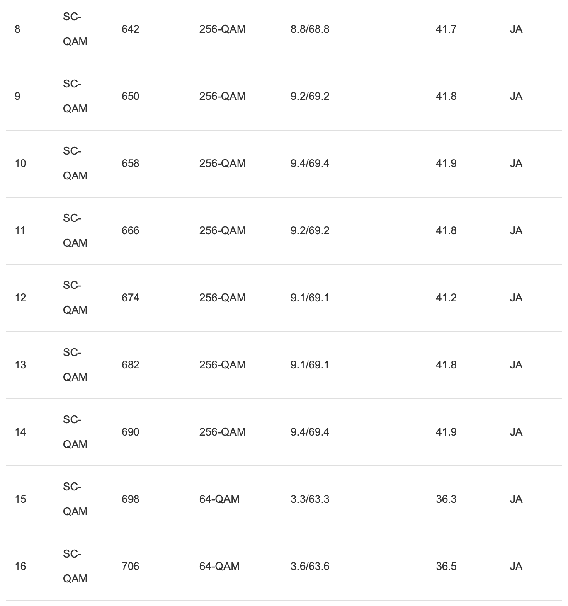Click JA lock status for channel 12
Image resolution: width=568 pixels, height=606 pixels.
pyautogui.click(x=516, y=298)
